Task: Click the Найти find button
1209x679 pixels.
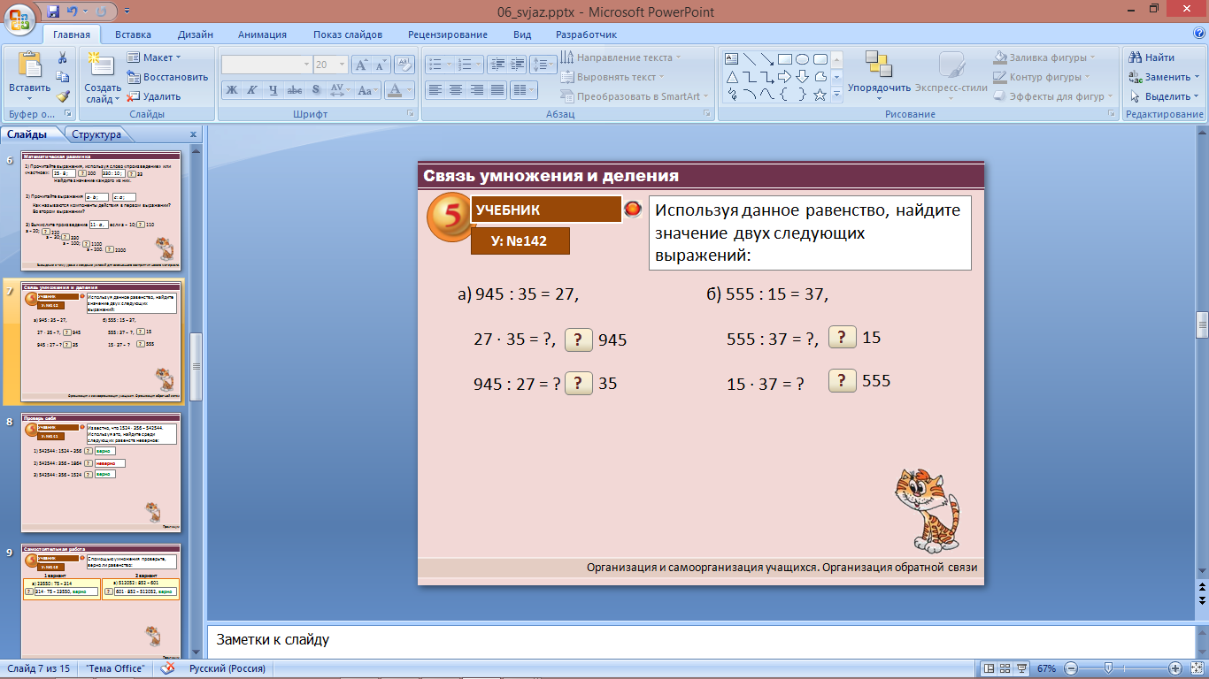Action: coord(1151,57)
